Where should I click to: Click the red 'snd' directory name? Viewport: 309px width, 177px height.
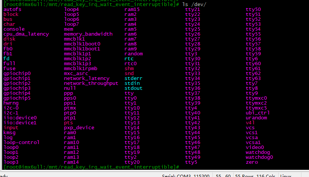(x=129, y=74)
